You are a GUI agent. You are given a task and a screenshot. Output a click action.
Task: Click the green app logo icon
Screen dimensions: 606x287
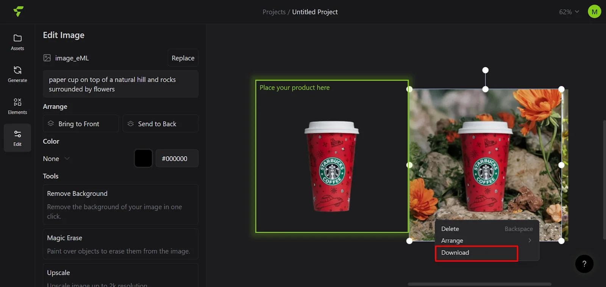click(18, 12)
